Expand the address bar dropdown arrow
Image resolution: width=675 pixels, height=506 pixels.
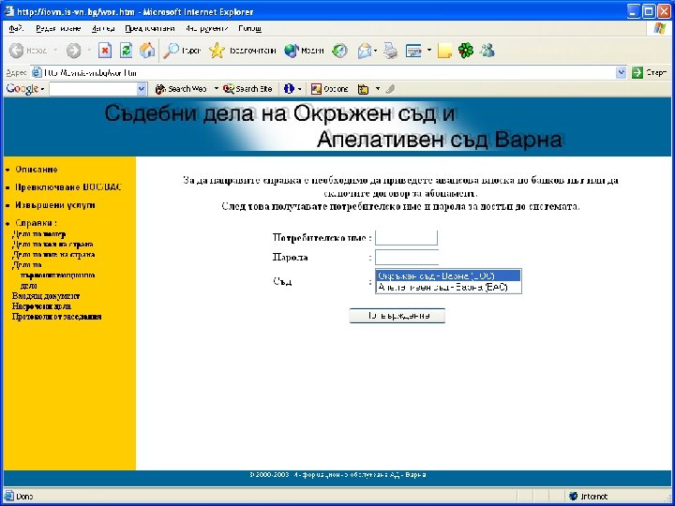[621, 73]
